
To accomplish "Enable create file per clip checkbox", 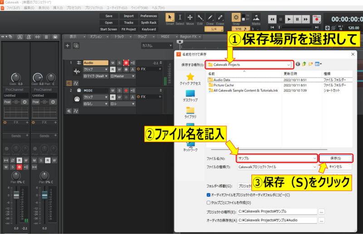I will point(208,203).
